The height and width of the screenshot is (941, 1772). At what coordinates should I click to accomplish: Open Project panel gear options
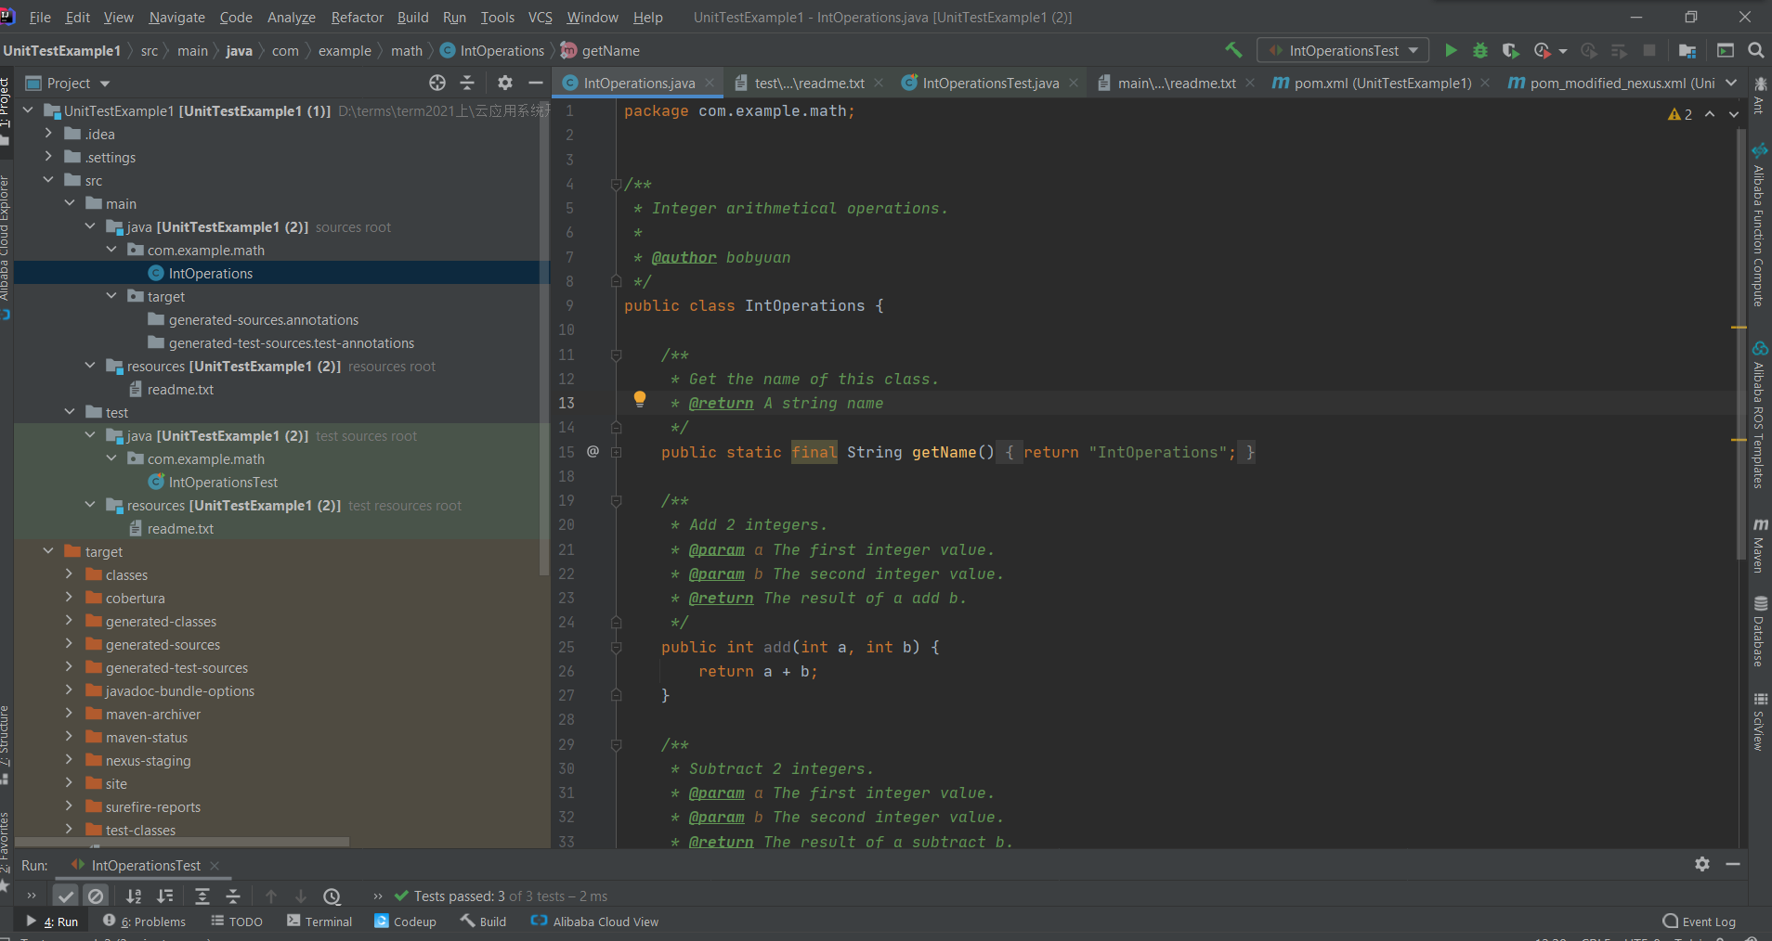tap(504, 83)
